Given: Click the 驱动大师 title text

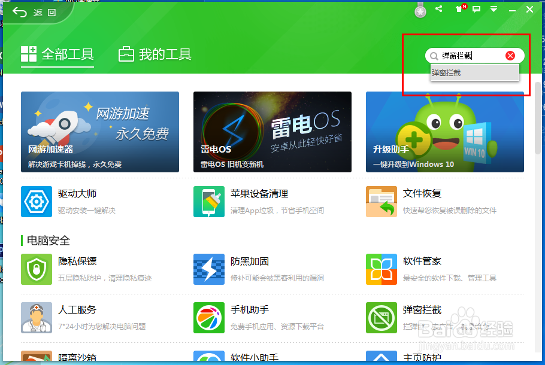Looking at the screenshot, I should coord(77,194).
